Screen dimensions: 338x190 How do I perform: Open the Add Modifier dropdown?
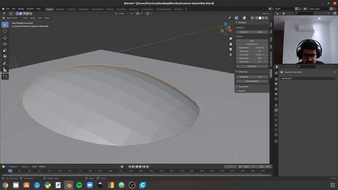pos(308,79)
